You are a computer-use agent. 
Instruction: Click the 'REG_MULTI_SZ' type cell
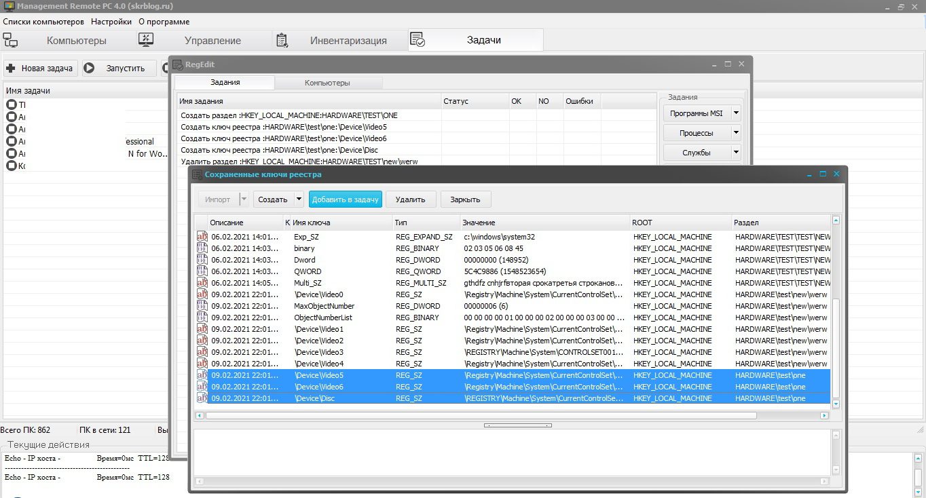pyautogui.click(x=421, y=283)
